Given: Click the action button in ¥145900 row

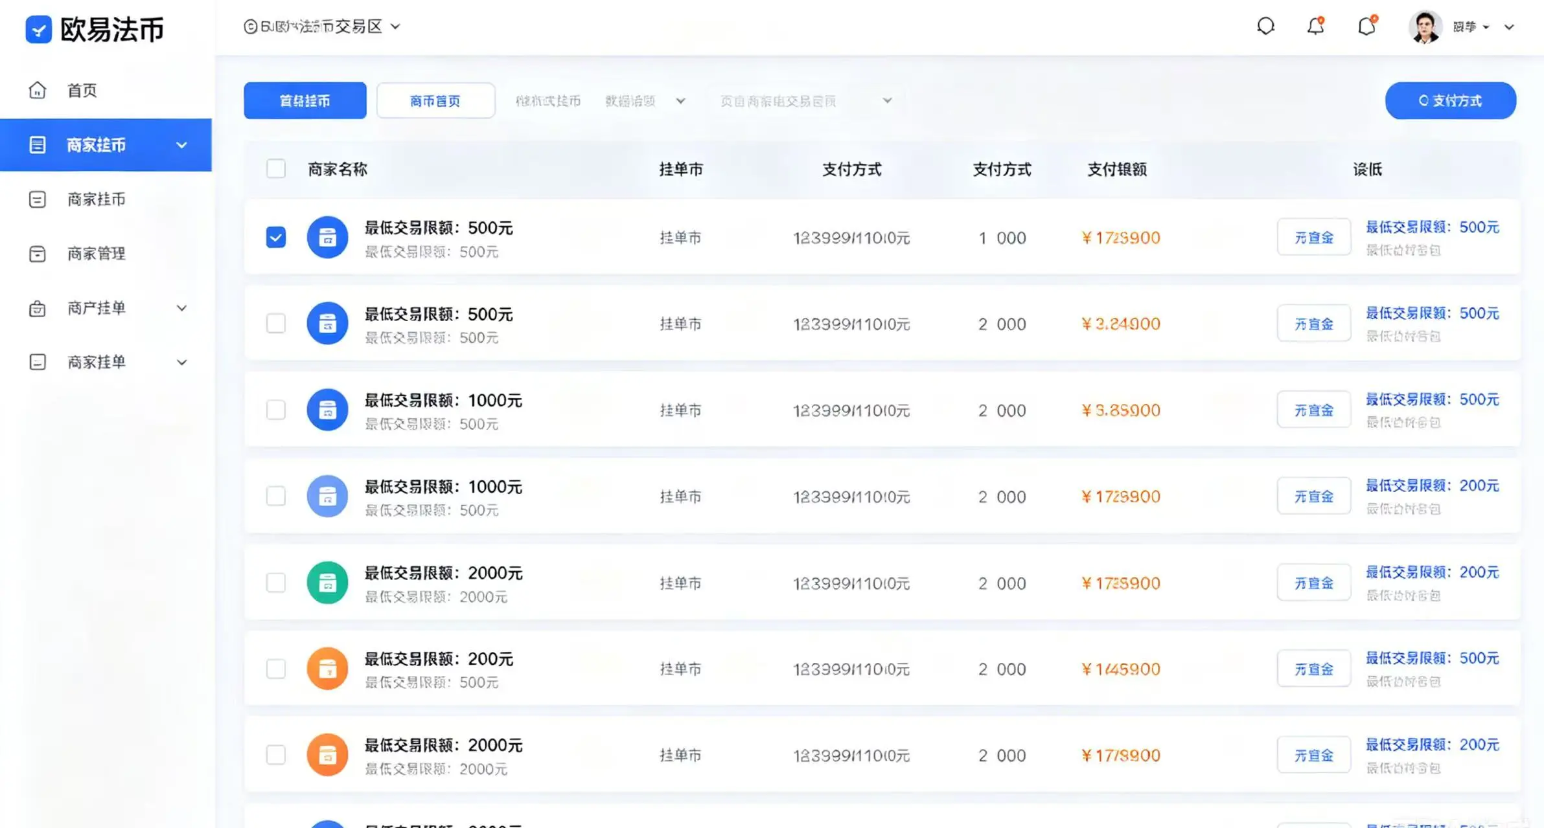Looking at the screenshot, I should 1314,668.
